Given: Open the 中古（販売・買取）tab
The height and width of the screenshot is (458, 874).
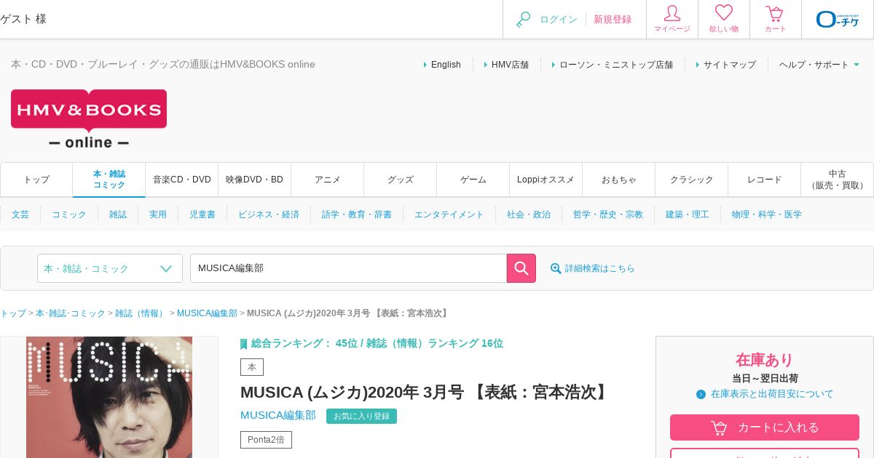Looking at the screenshot, I should (x=838, y=180).
